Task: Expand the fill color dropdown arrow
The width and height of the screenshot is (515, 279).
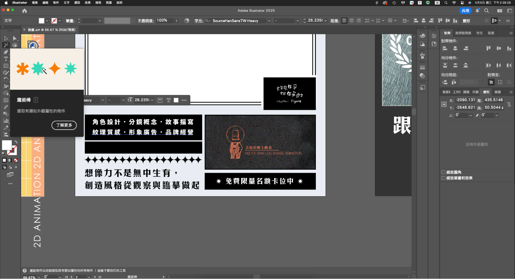Action: [47, 21]
